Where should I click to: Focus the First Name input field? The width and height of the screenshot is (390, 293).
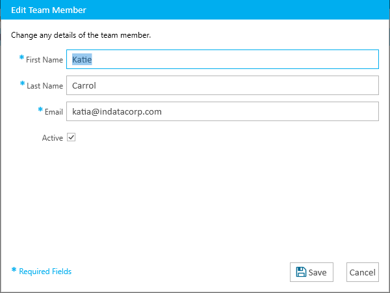point(222,59)
